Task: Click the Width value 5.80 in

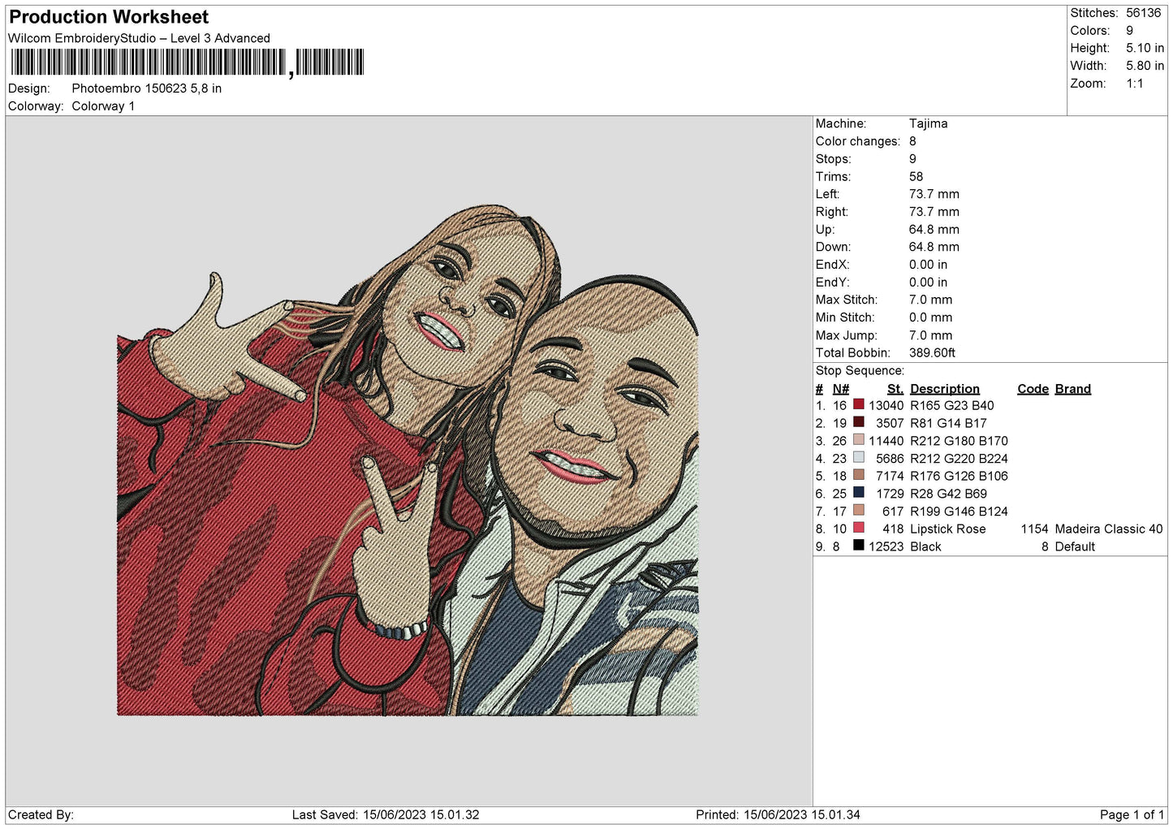Action: tap(1145, 66)
